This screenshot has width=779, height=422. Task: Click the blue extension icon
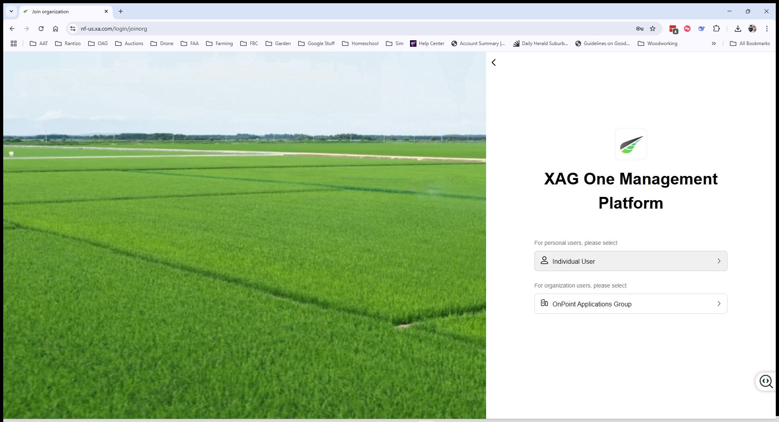click(702, 29)
